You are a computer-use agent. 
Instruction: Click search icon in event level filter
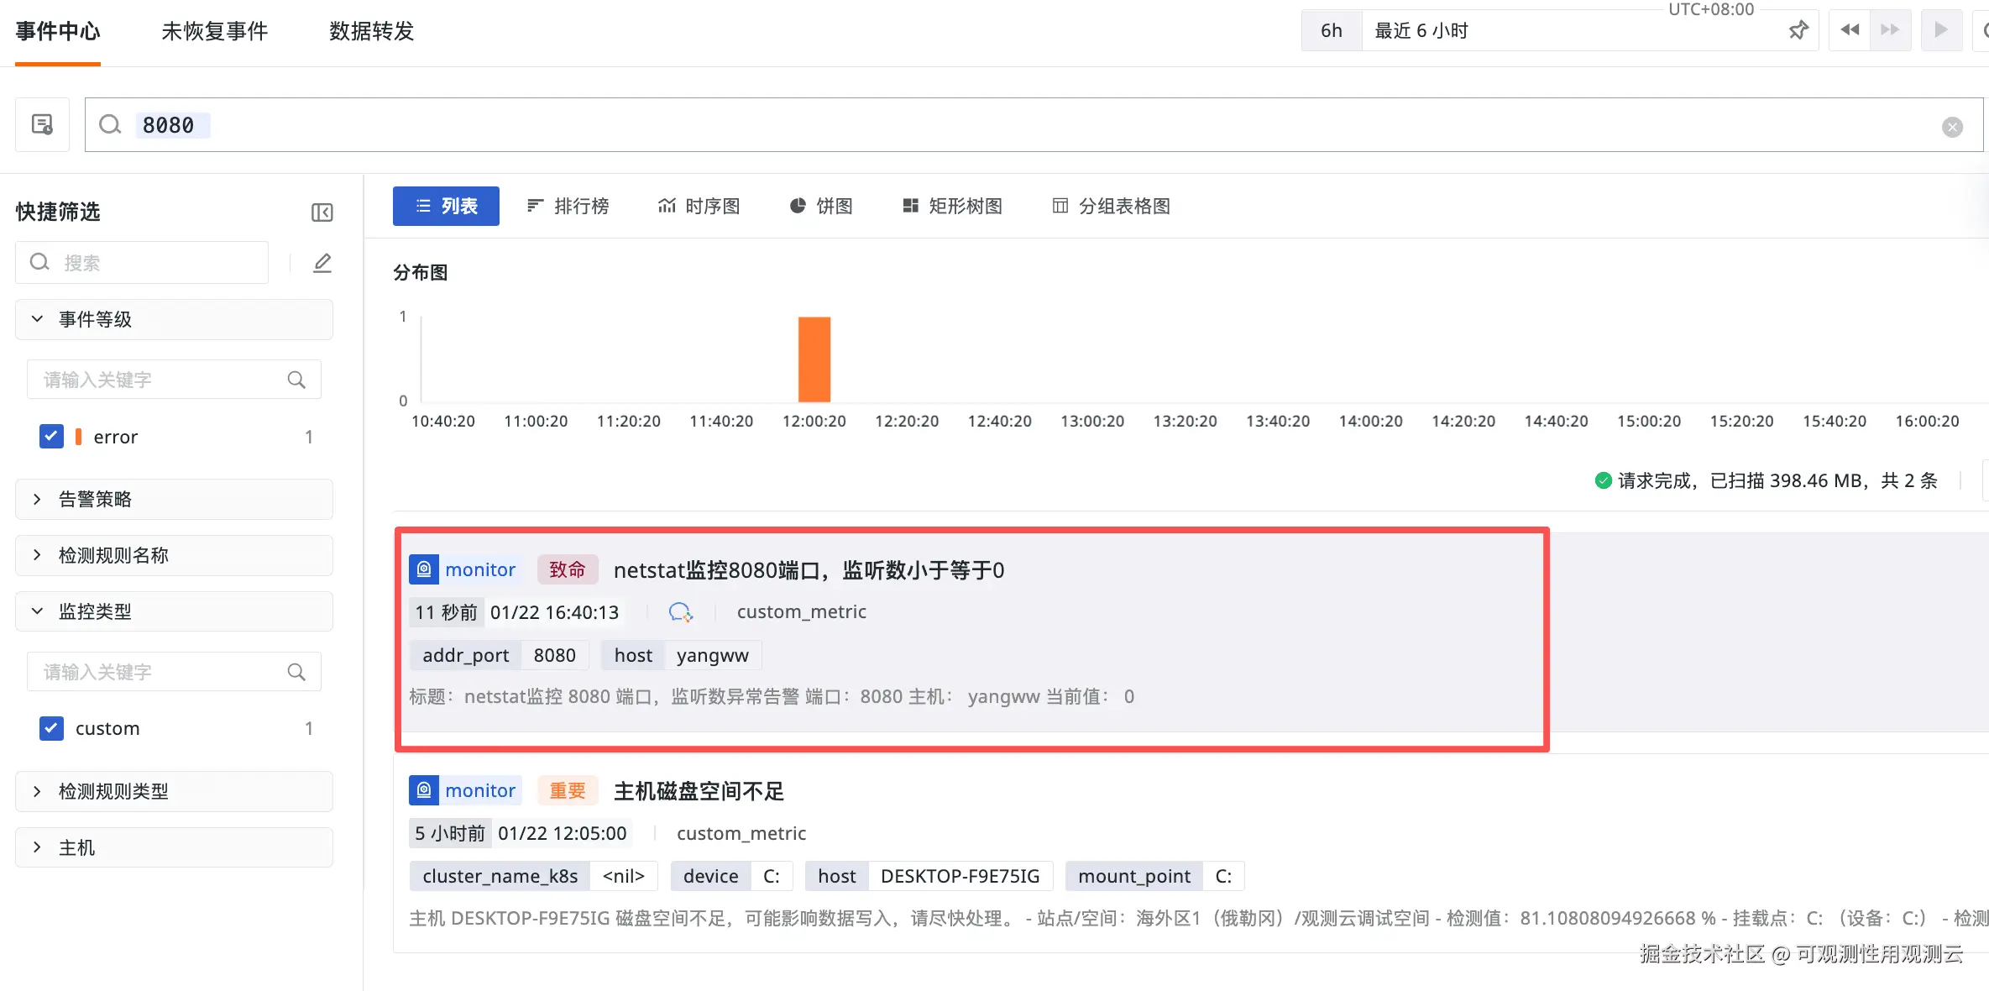[296, 380]
